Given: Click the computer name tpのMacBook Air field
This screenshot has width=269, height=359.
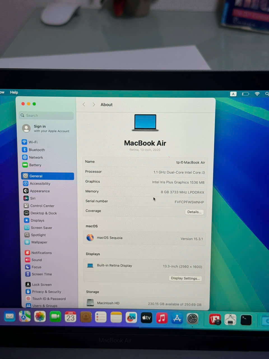Looking at the screenshot, I should click(191, 162).
